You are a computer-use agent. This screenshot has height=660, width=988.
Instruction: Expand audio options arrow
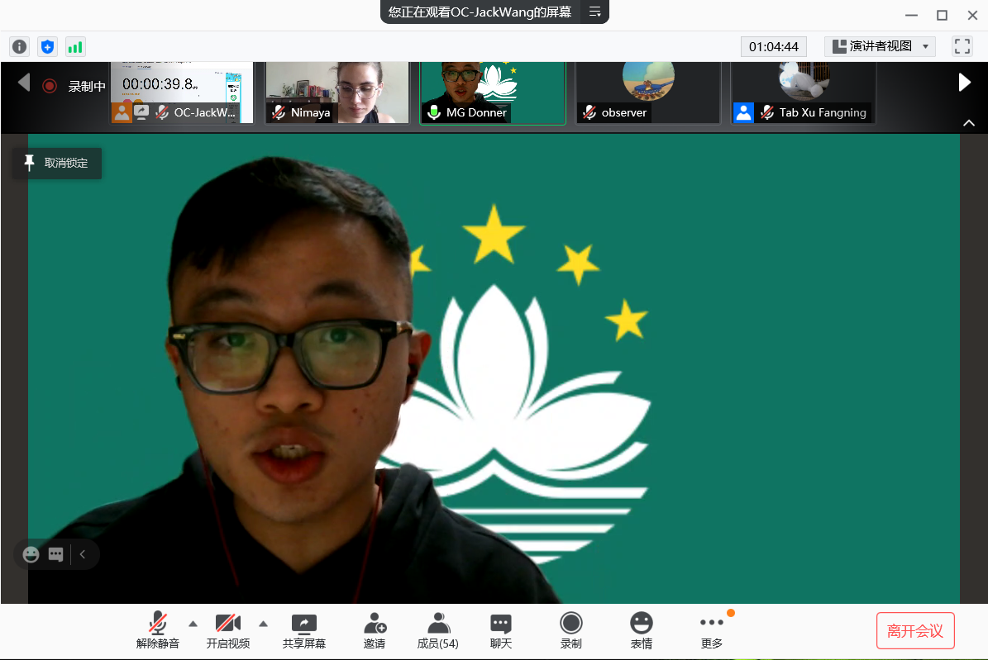click(193, 624)
